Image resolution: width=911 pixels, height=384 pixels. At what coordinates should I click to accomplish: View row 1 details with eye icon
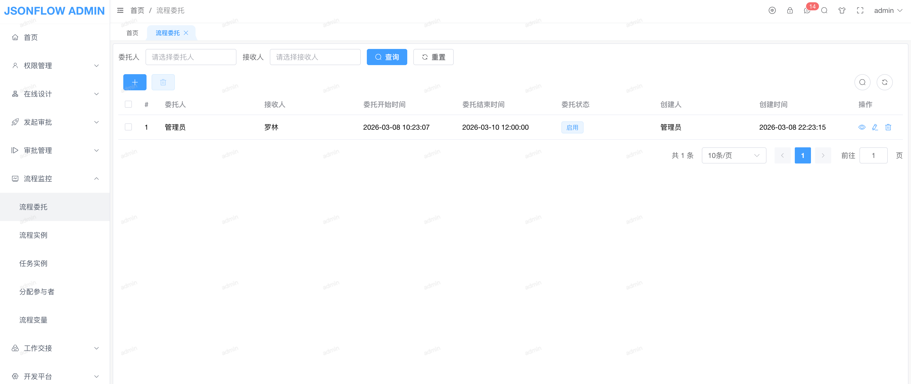[x=862, y=127]
